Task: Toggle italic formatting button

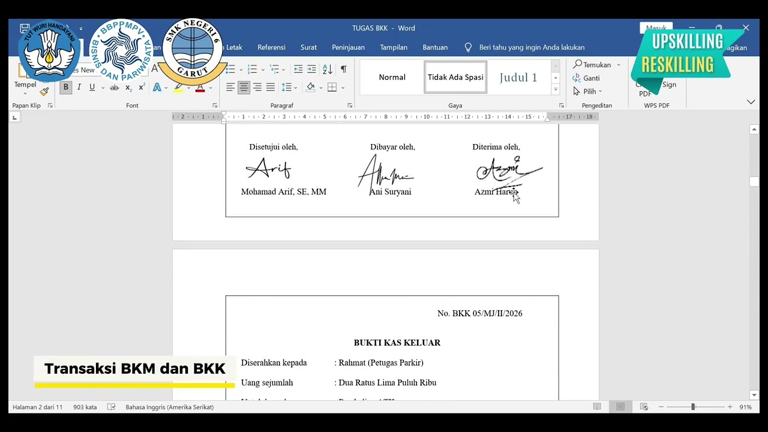Action: pyautogui.click(x=79, y=88)
